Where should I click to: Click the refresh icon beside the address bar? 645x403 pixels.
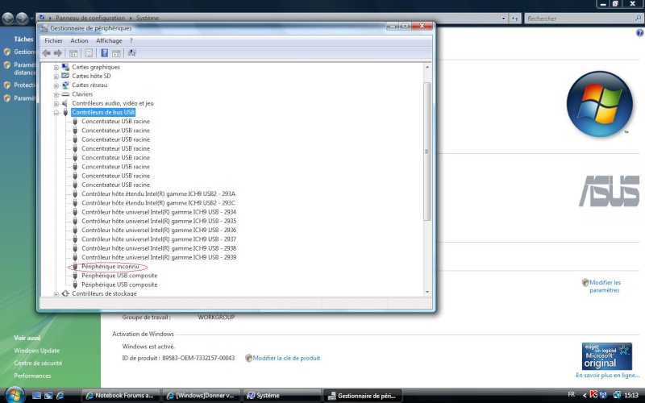(515, 18)
